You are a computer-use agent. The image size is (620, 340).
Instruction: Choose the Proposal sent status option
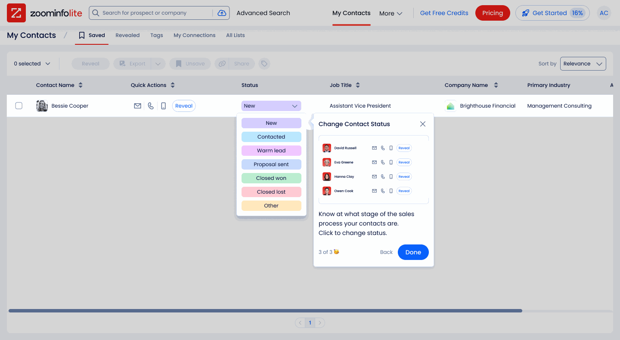(271, 164)
